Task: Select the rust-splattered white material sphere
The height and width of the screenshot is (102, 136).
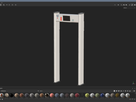Action: tap(2, 95)
